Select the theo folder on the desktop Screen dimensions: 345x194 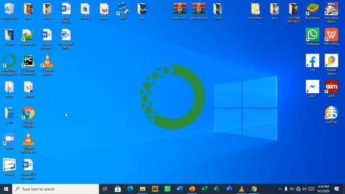click(x=28, y=11)
